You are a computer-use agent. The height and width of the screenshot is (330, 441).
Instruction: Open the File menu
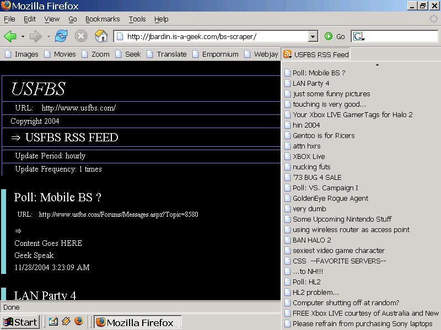click(9, 19)
